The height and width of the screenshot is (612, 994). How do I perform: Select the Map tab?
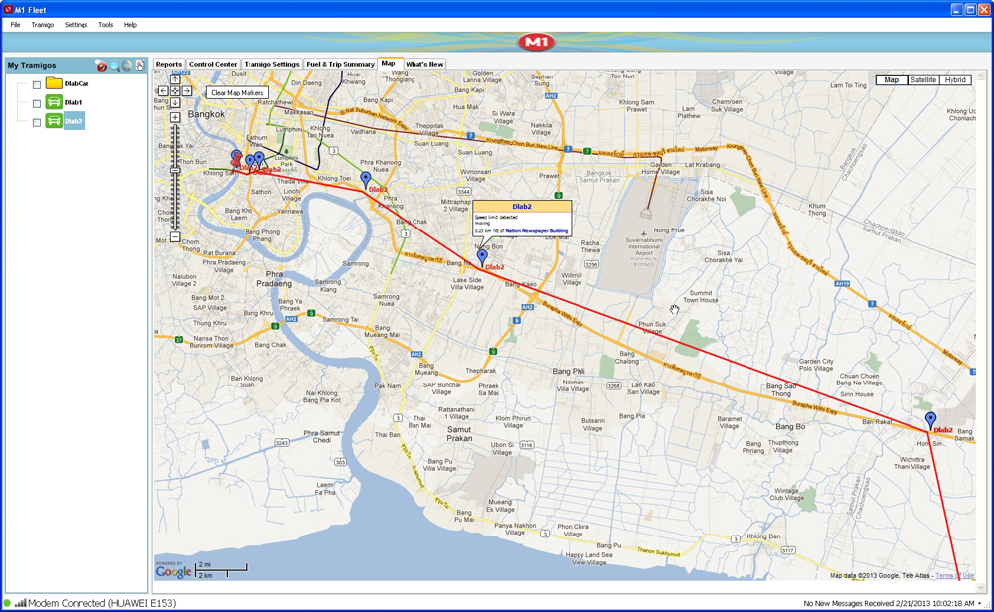(x=388, y=64)
